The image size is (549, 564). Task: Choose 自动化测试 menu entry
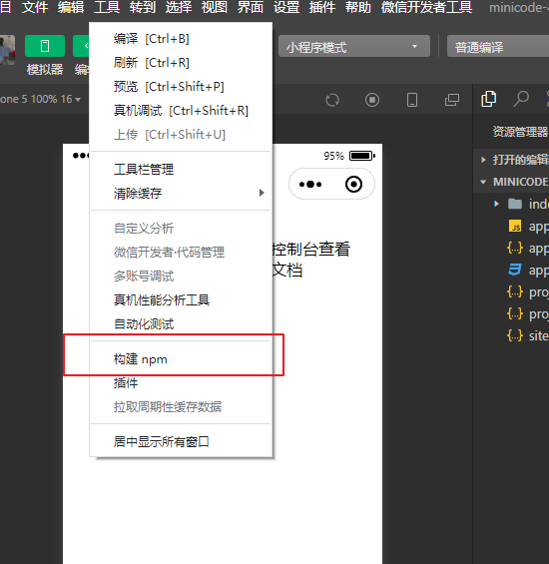tap(181, 323)
